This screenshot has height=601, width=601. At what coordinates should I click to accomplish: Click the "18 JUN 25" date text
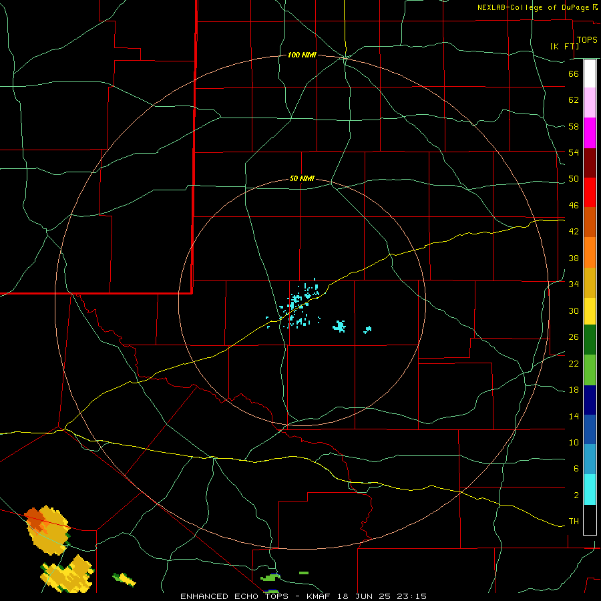click(364, 596)
